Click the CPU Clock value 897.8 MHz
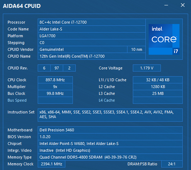191x170 pixels. click(55, 80)
